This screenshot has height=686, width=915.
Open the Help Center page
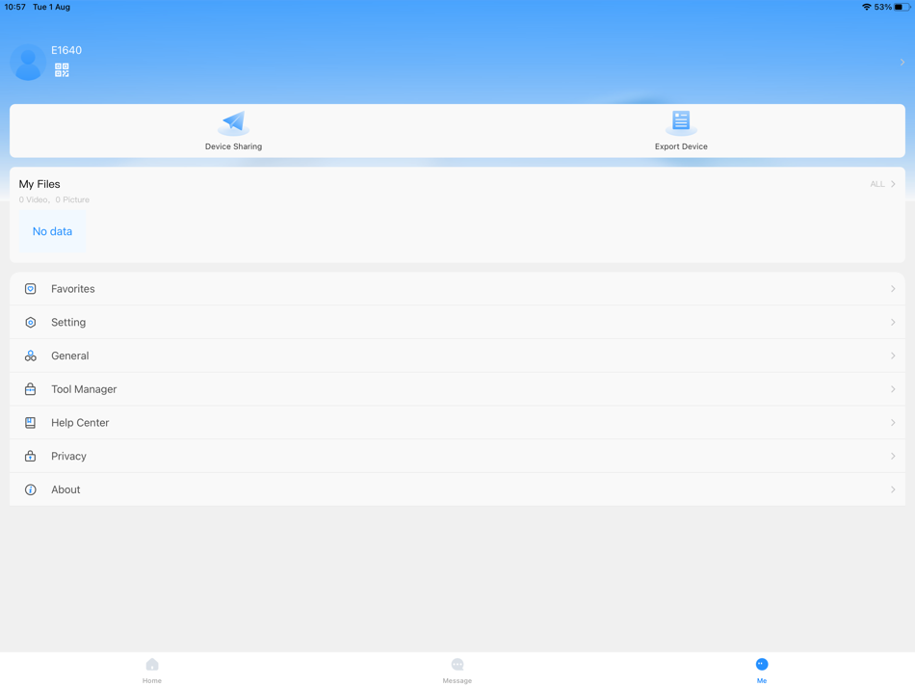point(81,422)
